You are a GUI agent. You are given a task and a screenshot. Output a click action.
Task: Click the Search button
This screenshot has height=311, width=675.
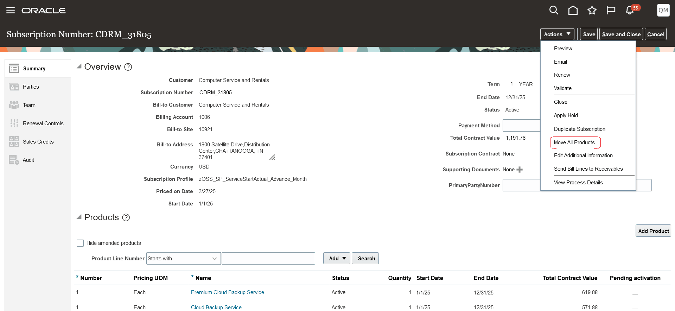click(x=365, y=259)
